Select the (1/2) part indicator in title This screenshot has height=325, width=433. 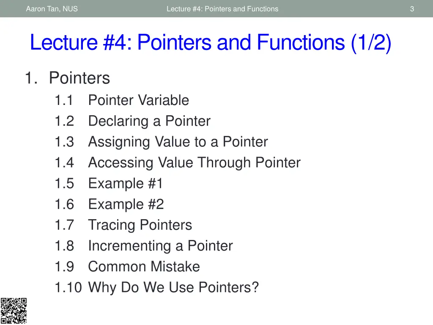(x=371, y=43)
